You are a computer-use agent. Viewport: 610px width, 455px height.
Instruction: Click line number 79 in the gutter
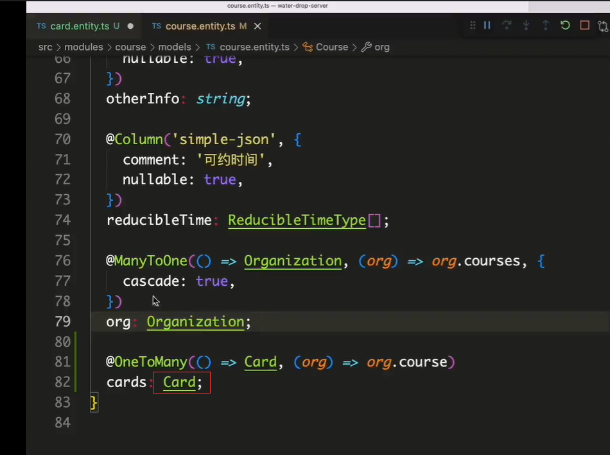pyautogui.click(x=63, y=322)
